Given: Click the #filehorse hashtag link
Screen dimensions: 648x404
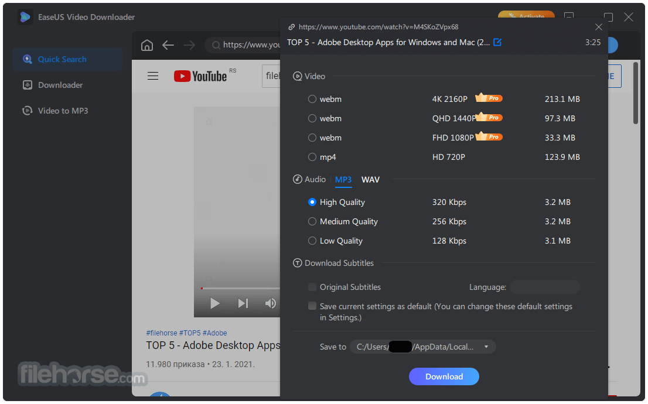Looking at the screenshot, I should pyautogui.click(x=162, y=333).
